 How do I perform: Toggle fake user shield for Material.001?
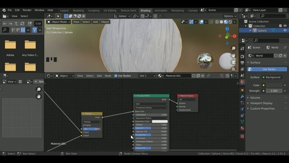(194, 76)
